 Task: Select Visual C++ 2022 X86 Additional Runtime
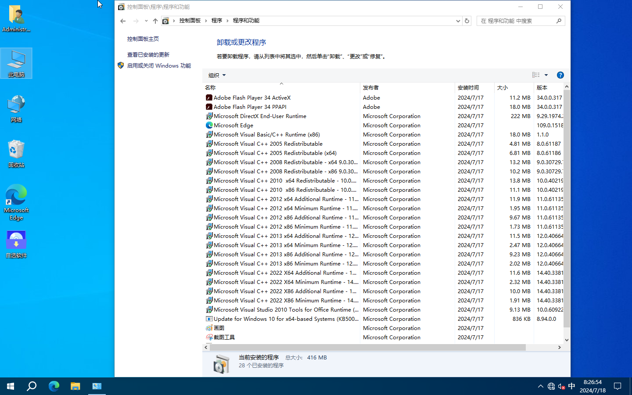tap(285, 291)
